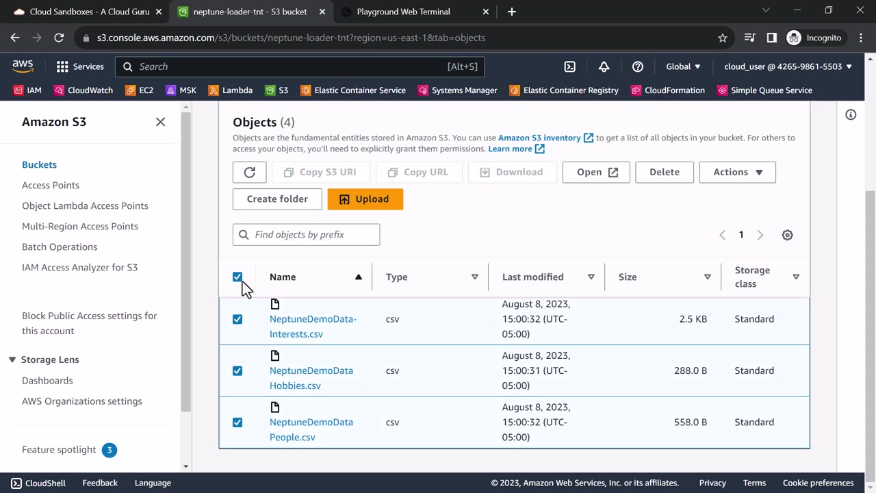The width and height of the screenshot is (876, 493).
Task: Deselect the NeptuneDemoData People.csv checkbox
Action: click(237, 422)
